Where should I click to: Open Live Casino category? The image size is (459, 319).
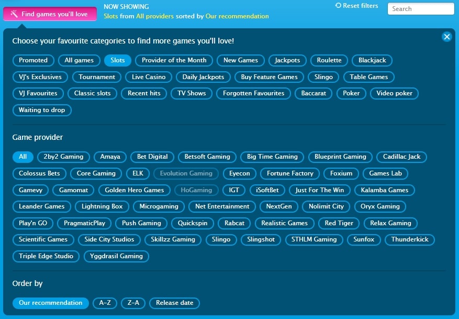(x=149, y=77)
